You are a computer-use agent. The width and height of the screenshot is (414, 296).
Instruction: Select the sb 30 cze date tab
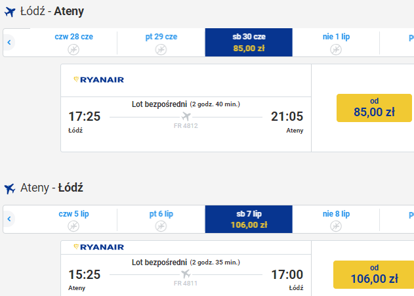point(249,42)
